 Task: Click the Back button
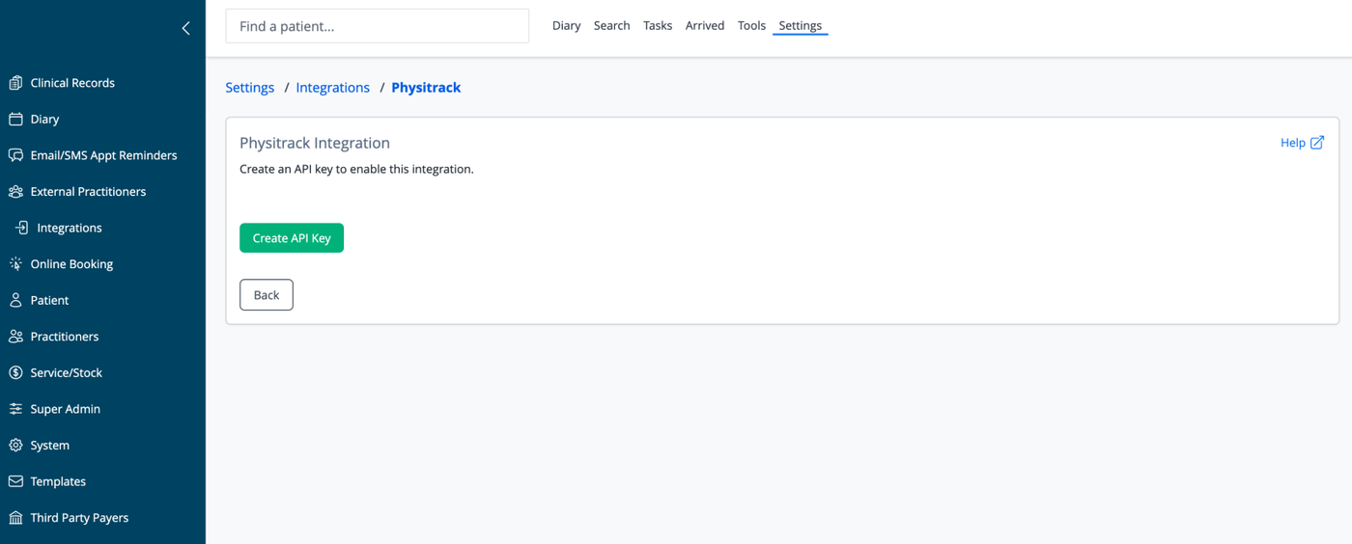pos(267,295)
